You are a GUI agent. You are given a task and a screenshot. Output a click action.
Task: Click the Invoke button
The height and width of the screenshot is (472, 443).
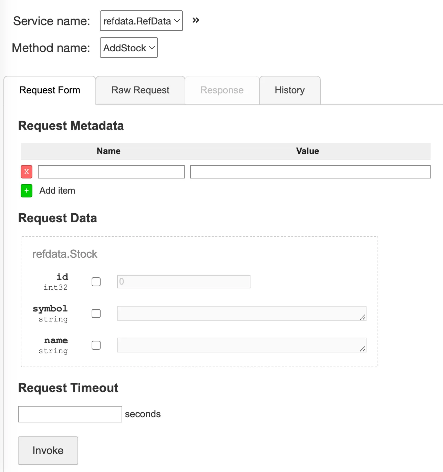tap(48, 450)
